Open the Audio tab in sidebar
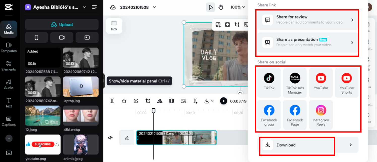This screenshot has height=162, width=377. (9, 84)
